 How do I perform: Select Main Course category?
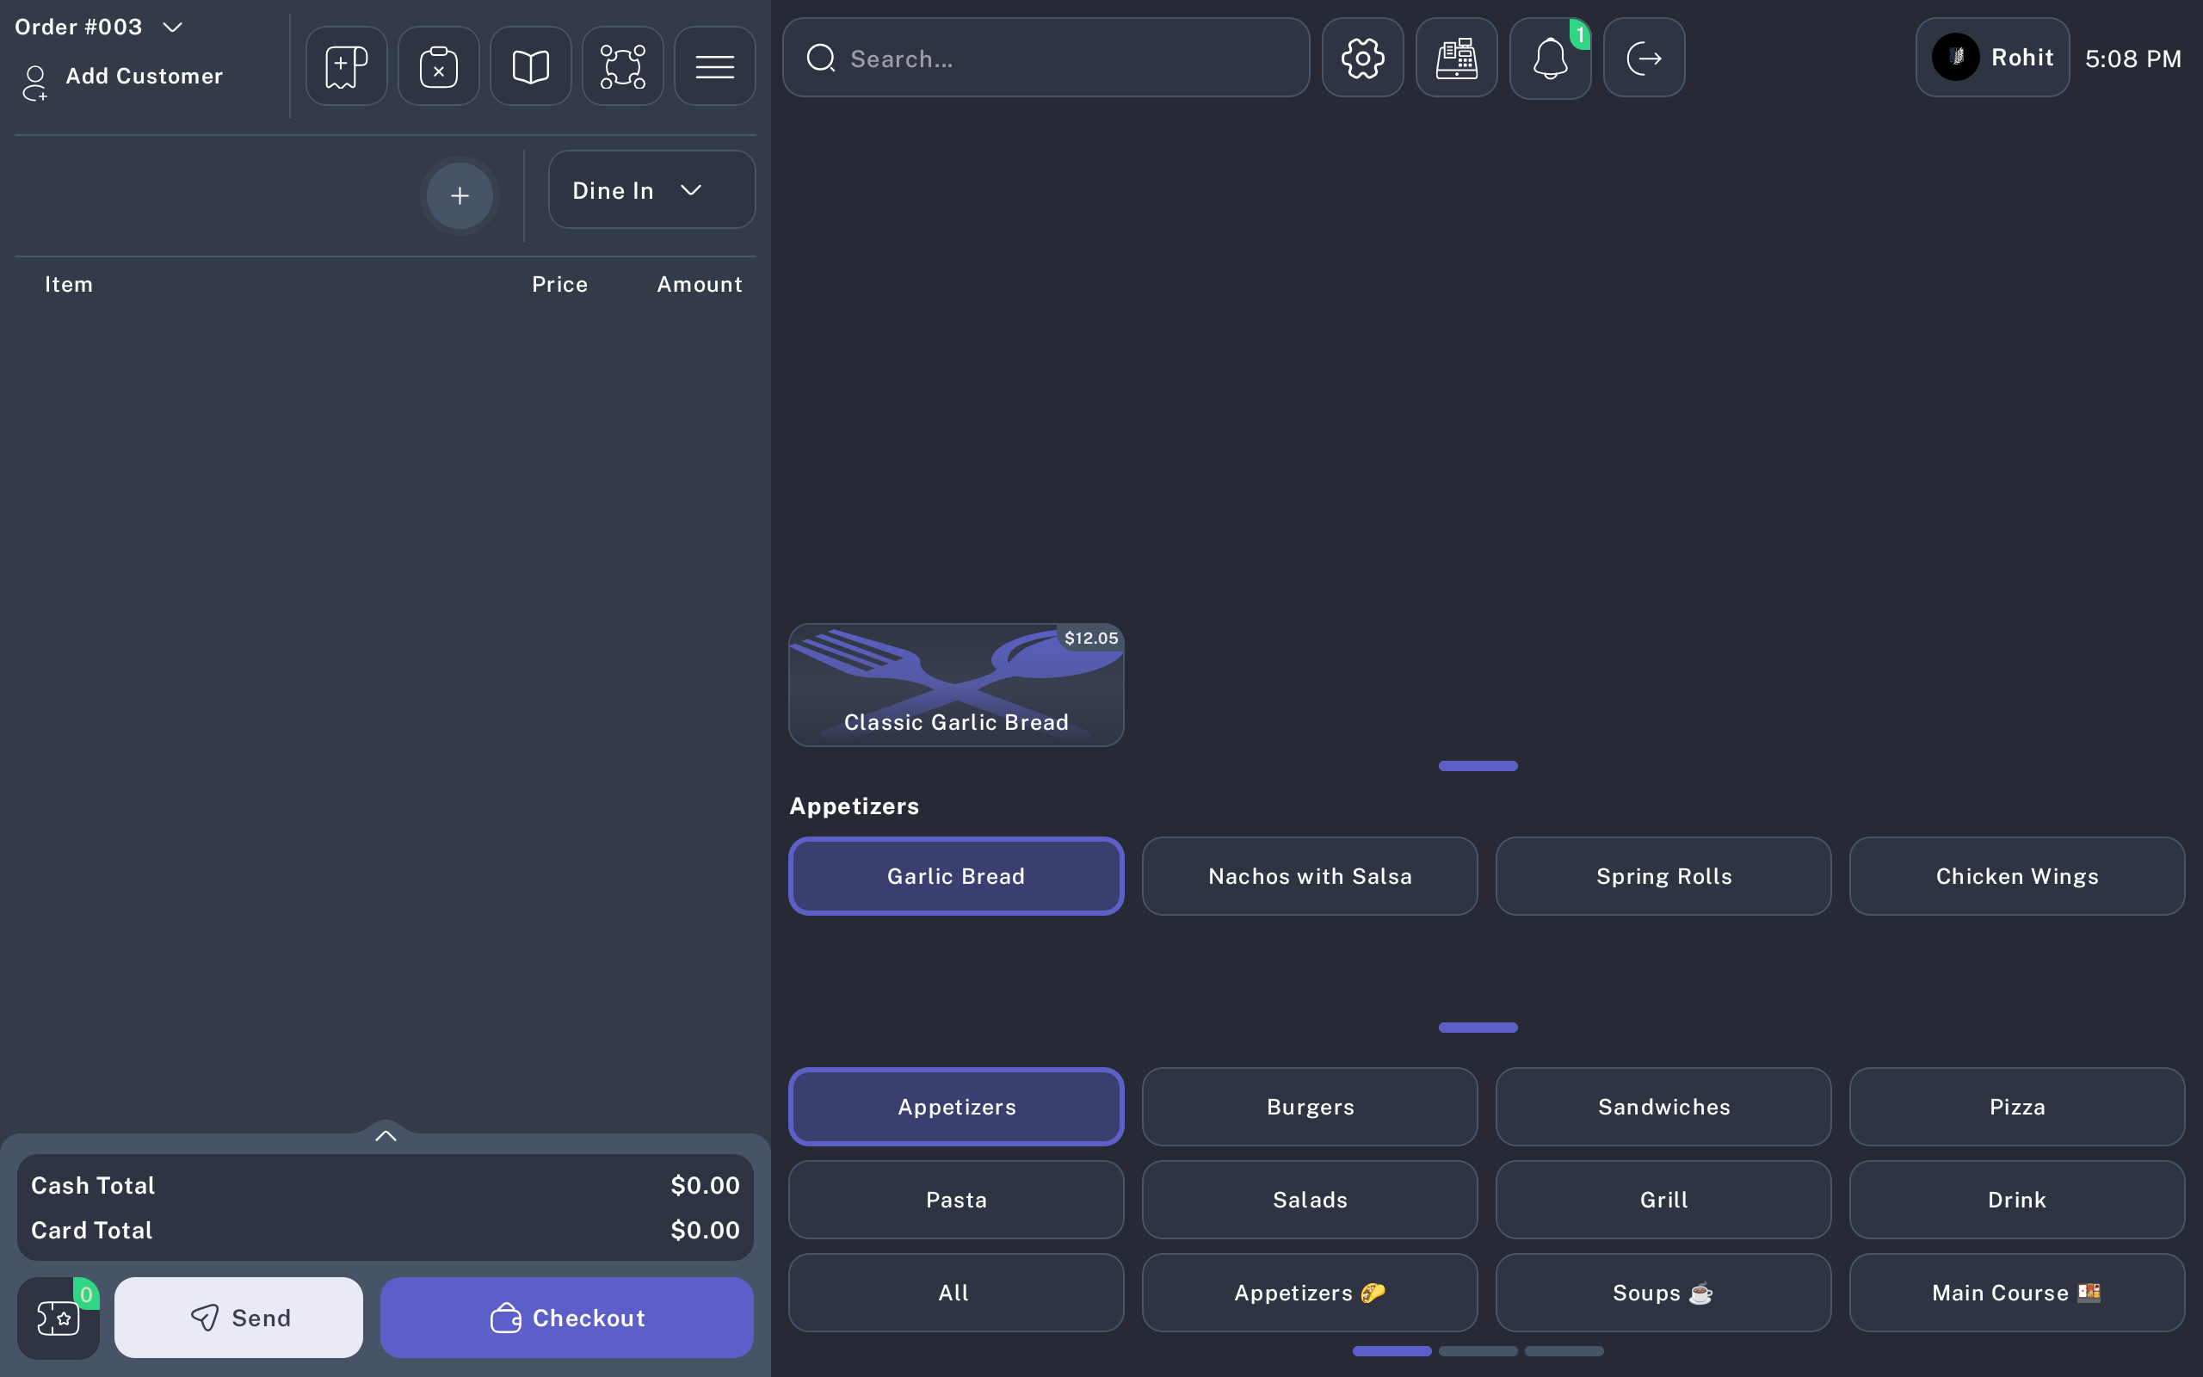click(2017, 1293)
